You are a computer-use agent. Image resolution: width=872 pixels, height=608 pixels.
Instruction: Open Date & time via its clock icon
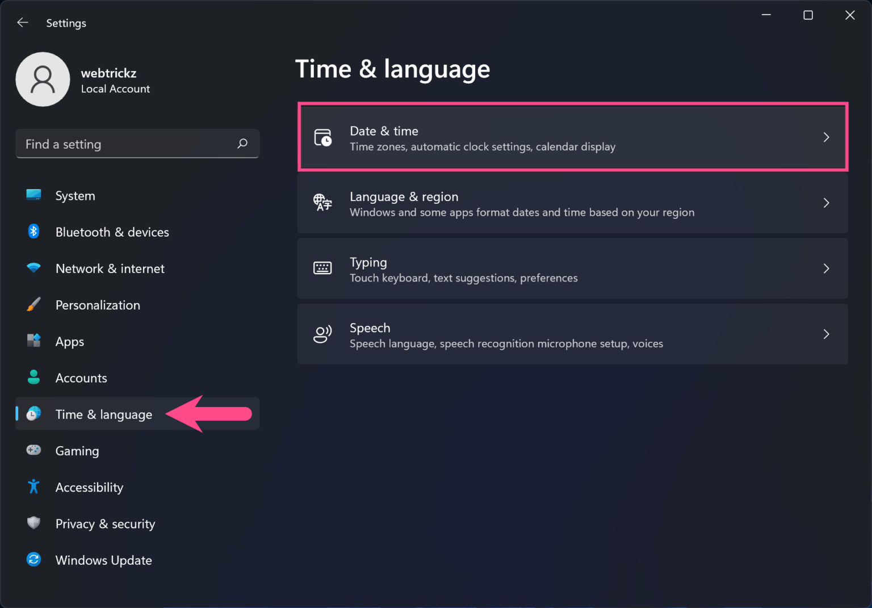coord(322,137)
